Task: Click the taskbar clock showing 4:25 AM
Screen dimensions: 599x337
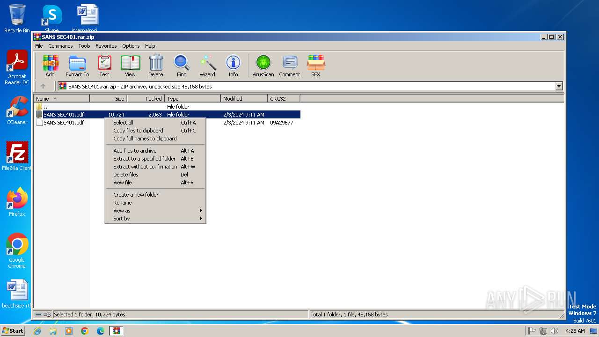Action: click(x=575, y=331)
